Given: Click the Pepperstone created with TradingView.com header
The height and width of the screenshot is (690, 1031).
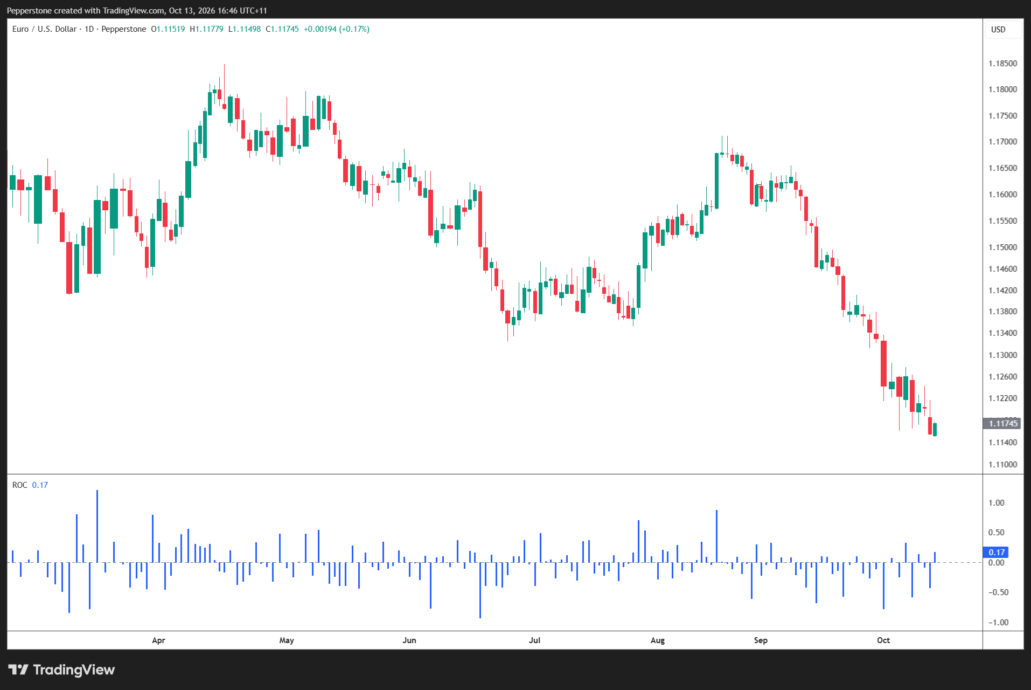Looking at the screenshot, I should point(137,11).
